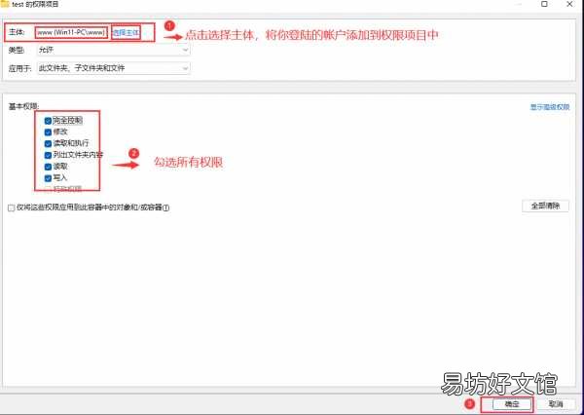
Task: Open the 应用于 dropdown
Action: click(x=114, y=68)
